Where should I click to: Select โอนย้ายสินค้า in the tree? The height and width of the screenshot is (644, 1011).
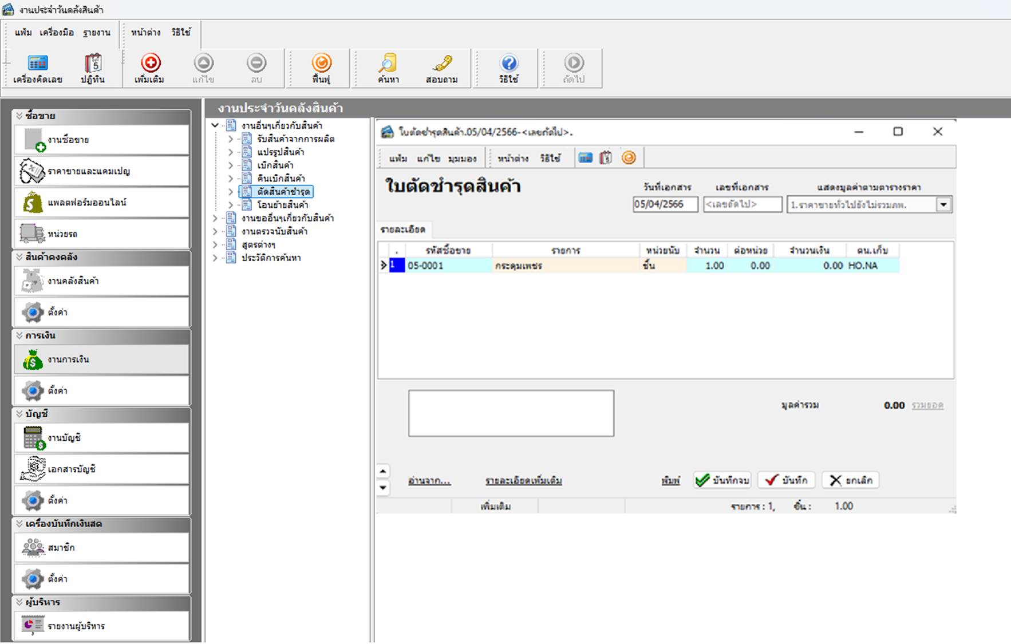283,205
